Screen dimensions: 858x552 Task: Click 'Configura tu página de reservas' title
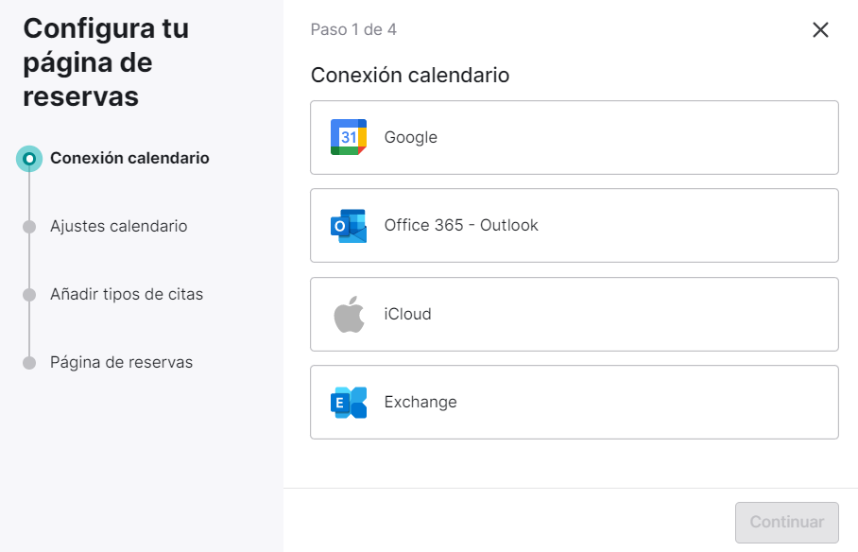(106, 62)
